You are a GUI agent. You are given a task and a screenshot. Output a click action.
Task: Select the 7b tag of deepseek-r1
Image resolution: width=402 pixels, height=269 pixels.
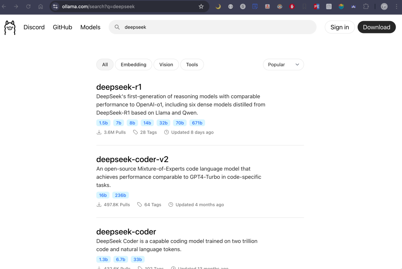pos(118,123)
